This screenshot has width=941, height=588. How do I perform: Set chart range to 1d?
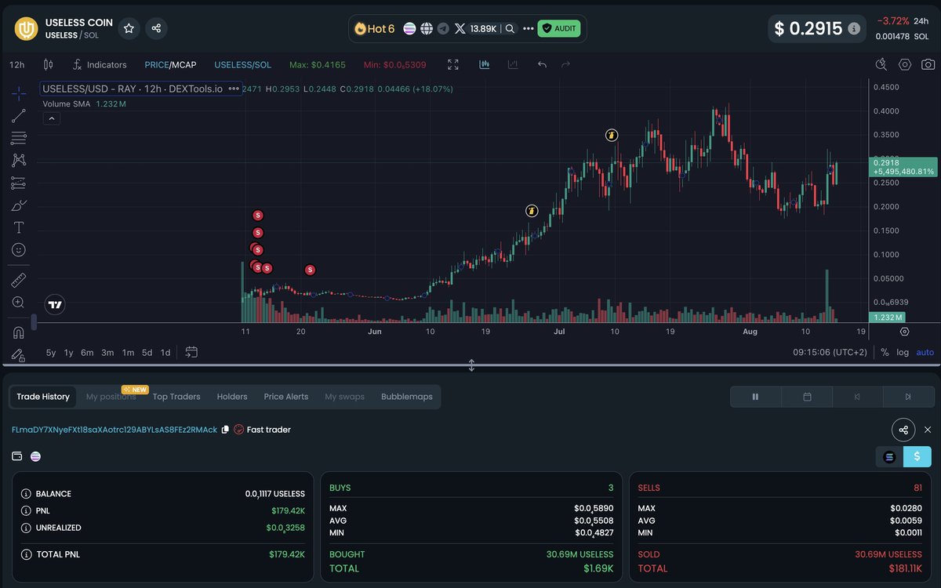pos(165,353)
